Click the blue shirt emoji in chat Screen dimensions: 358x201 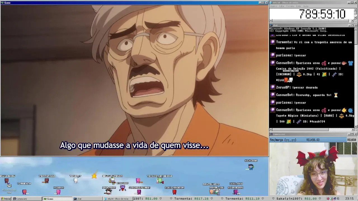351,63
